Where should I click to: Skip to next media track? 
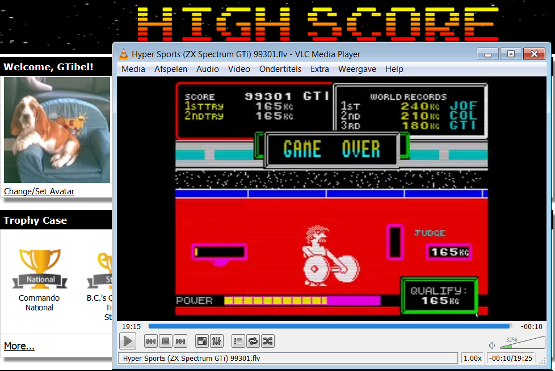(x=180, y=341)
